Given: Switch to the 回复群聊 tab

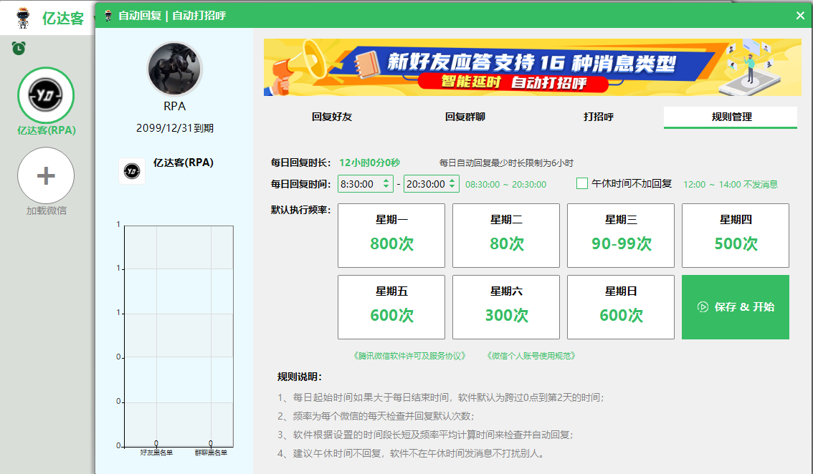Looking at the screenshot, I should [x=465, y=117].
